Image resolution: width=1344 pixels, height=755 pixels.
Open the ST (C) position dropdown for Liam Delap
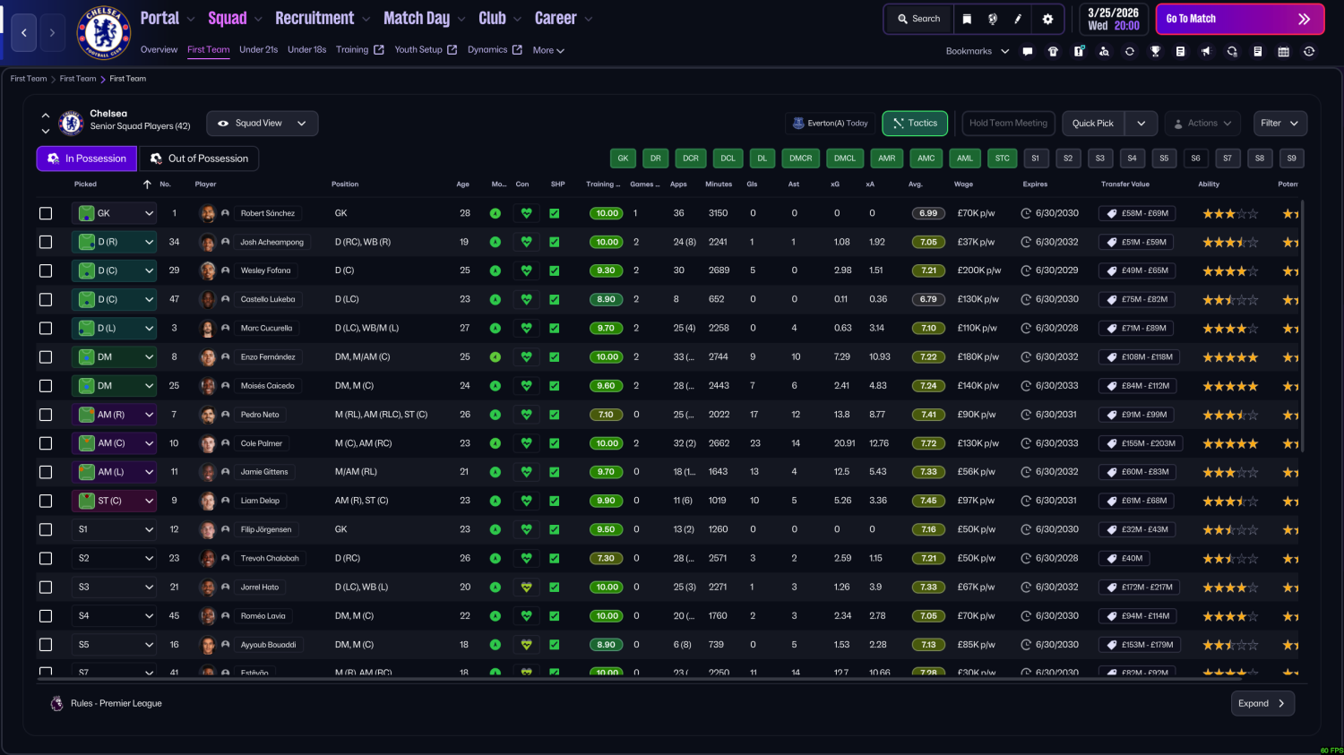click(x=115, y=501)
